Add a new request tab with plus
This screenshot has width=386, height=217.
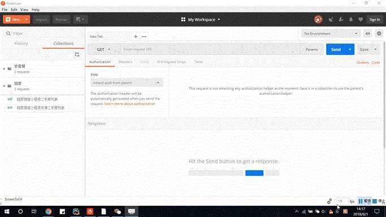tap(136, 36)
